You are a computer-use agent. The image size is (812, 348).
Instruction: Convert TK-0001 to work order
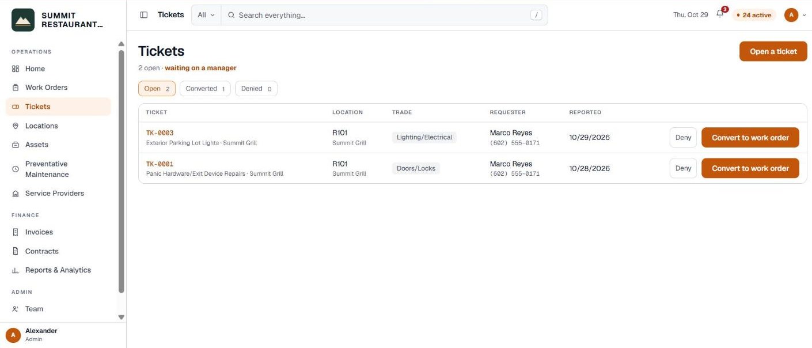750,168
